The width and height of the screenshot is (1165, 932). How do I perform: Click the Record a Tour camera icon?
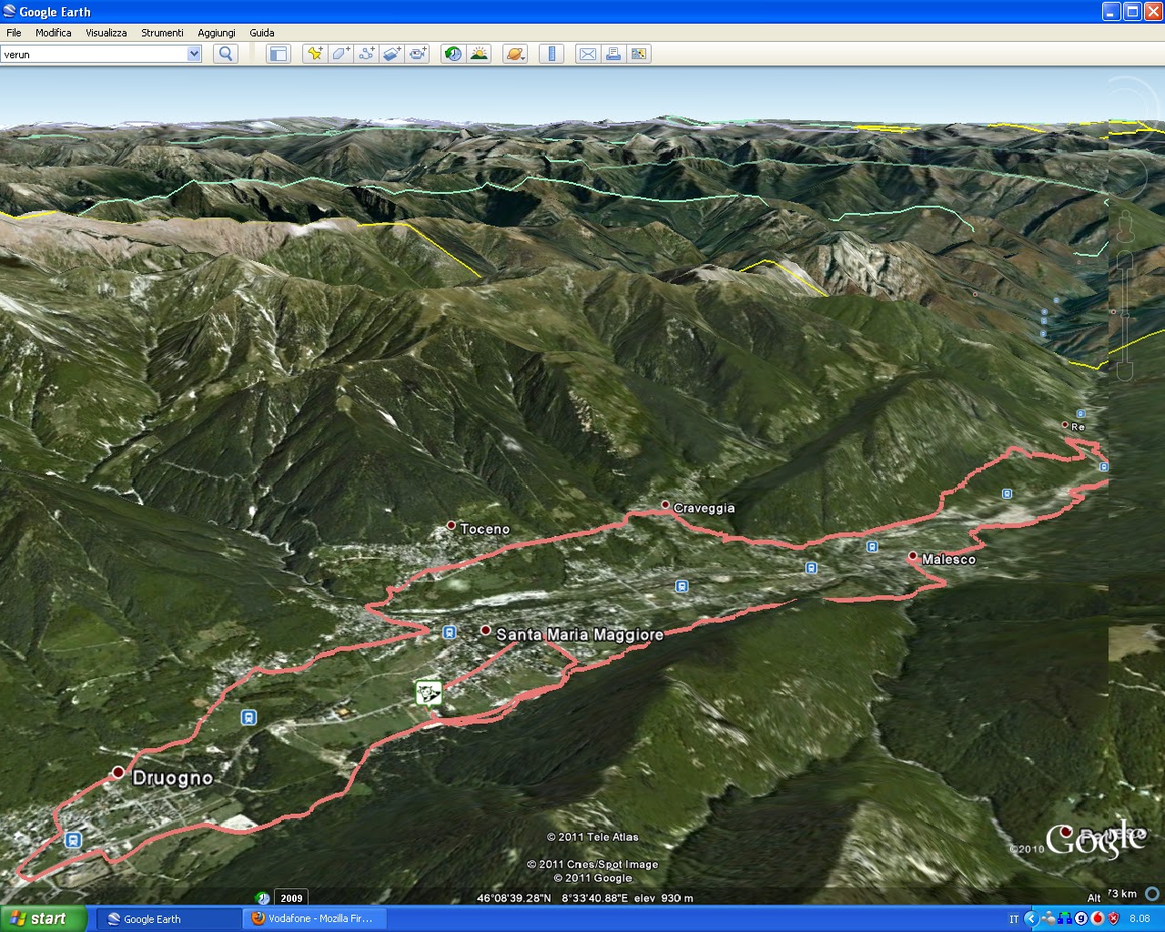point(418,54)
